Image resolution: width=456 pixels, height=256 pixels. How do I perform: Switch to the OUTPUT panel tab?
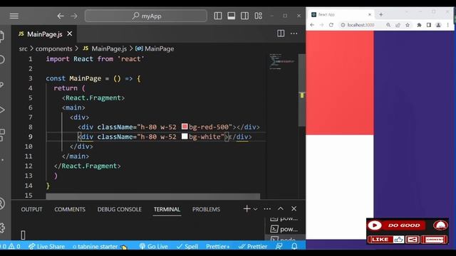coord(31,209)
